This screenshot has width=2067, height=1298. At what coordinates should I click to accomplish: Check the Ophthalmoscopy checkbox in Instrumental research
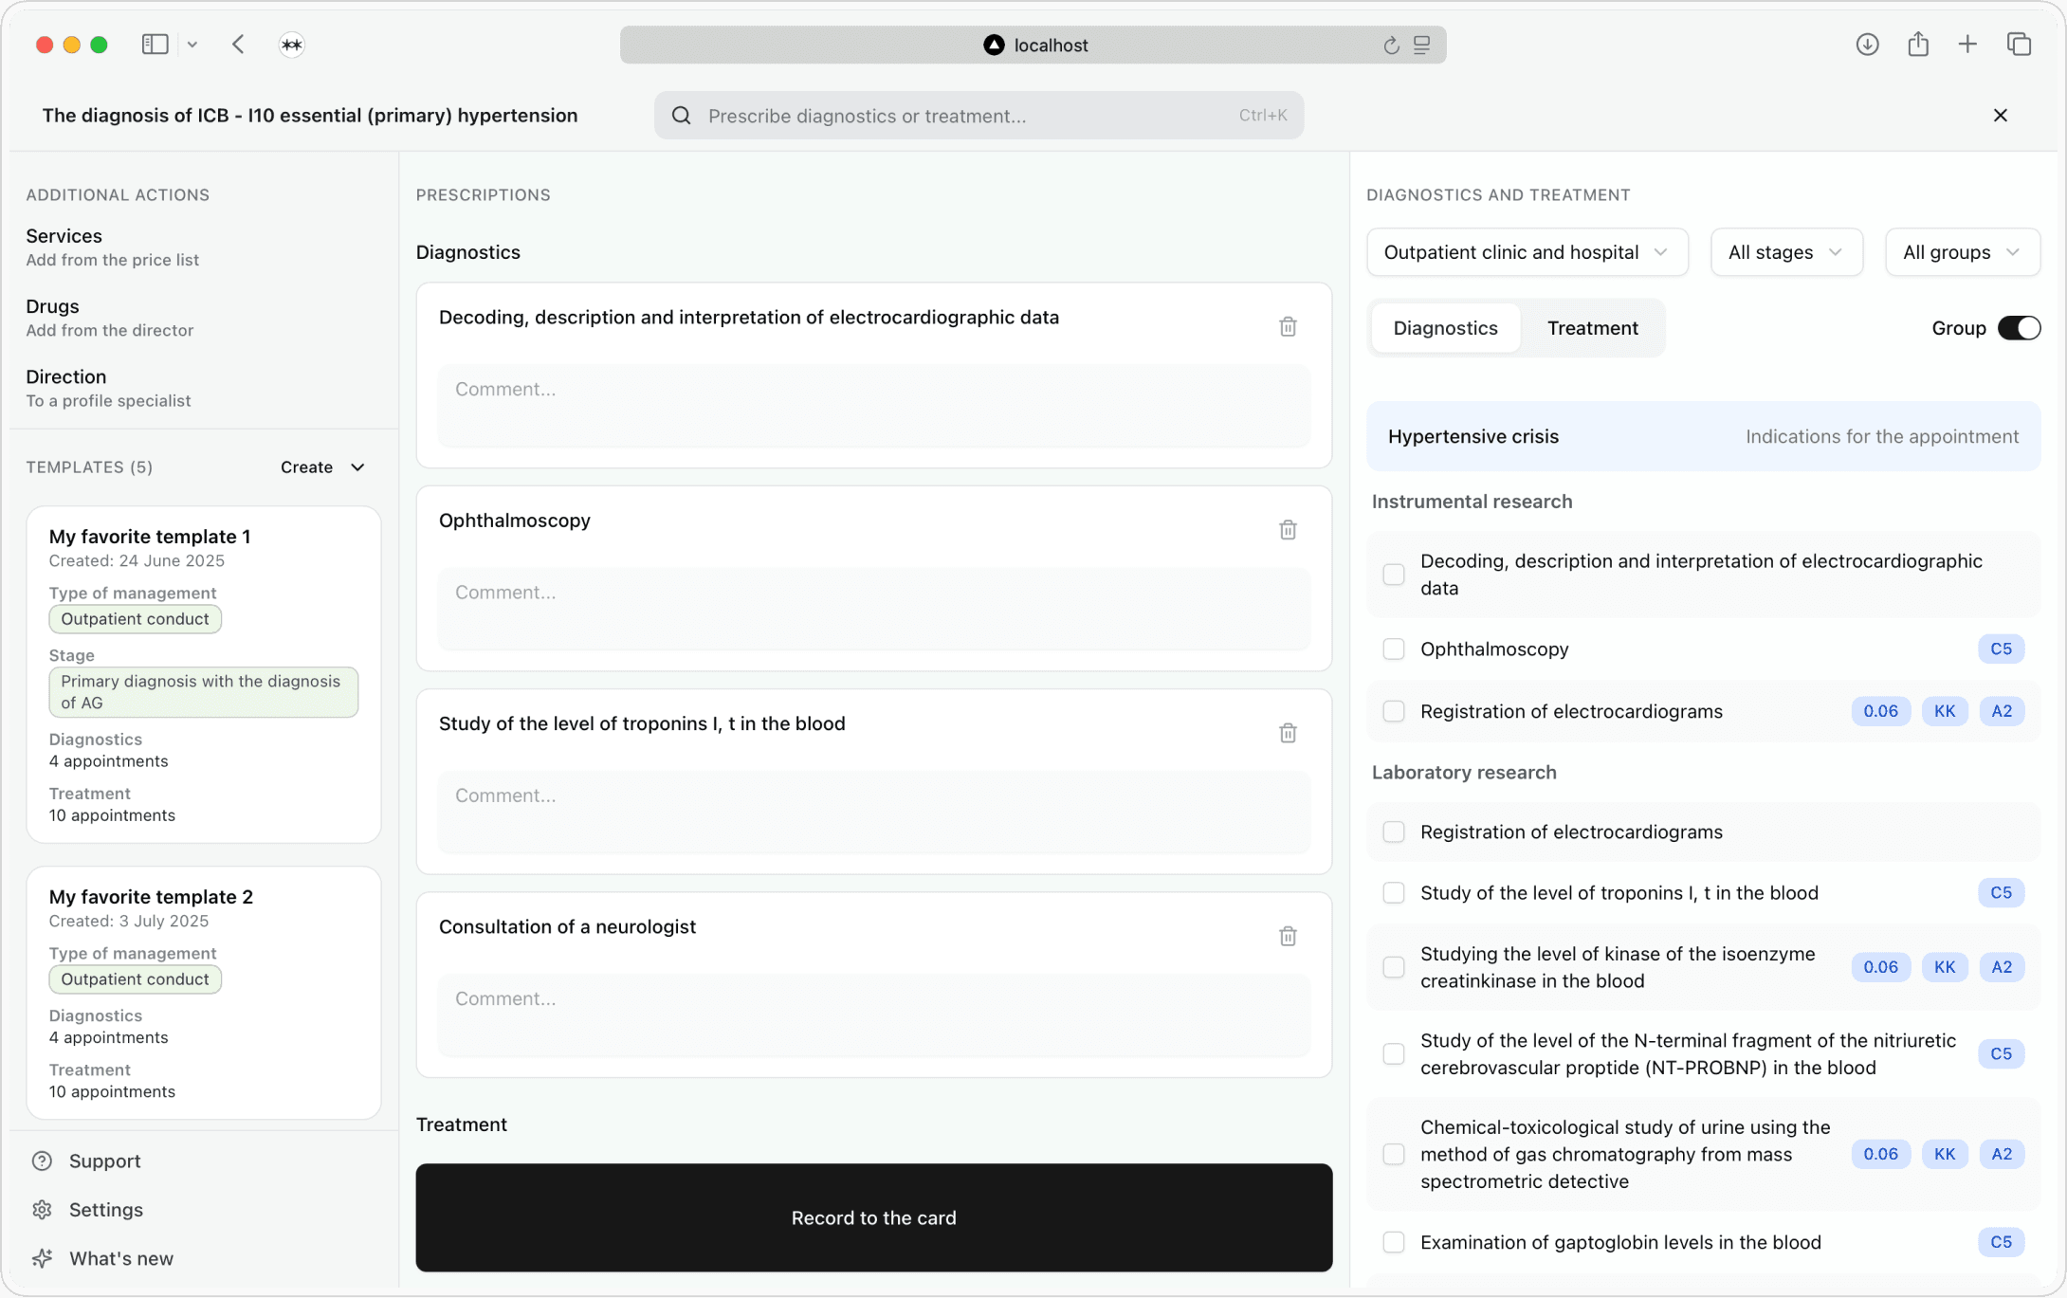point(1394,649)
